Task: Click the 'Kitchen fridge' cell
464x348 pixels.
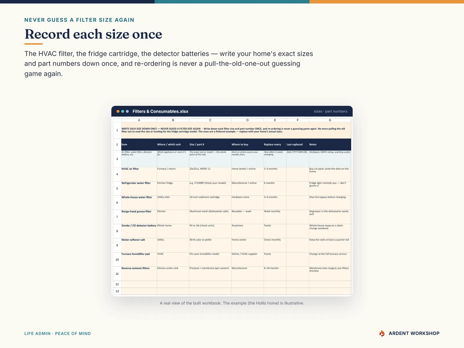Action: [173, 188]
